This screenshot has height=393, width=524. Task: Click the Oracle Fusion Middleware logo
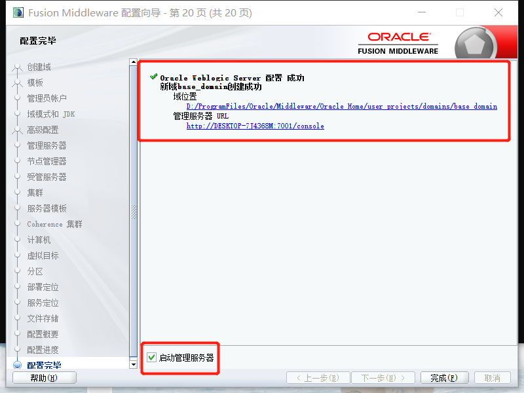click(x=398, y=43)
